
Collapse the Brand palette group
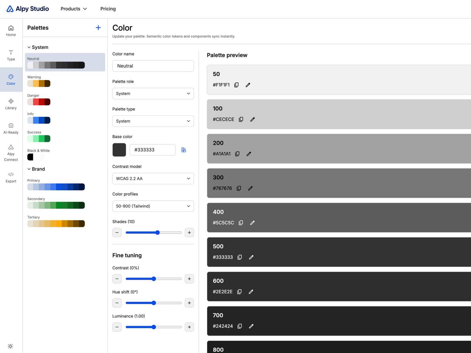point(36,169)
